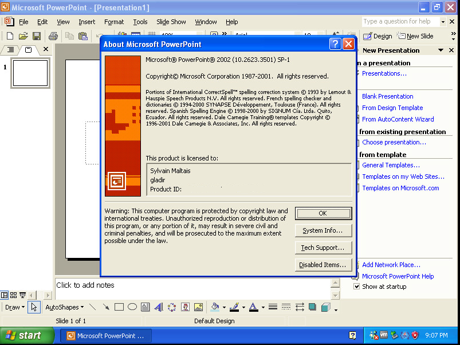Open the help question box dropdown arrow
Viewport: 460px width, 345px height.
(x=443, y=22)
